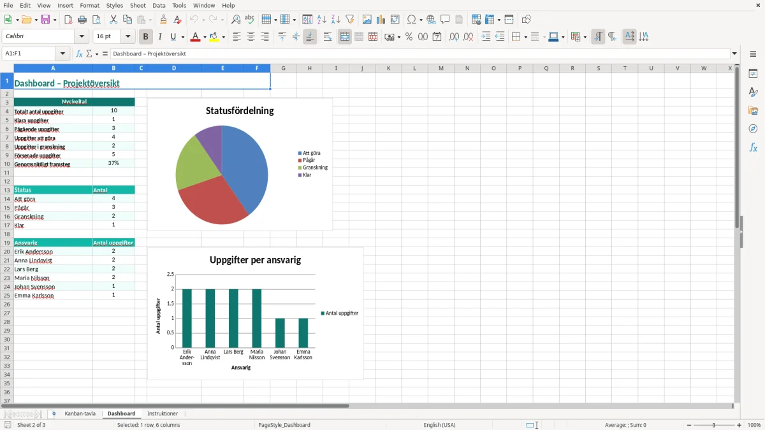
Task: Expand Open document dropdown arrow
Action: pyautogui.click(x=35, y=20)
